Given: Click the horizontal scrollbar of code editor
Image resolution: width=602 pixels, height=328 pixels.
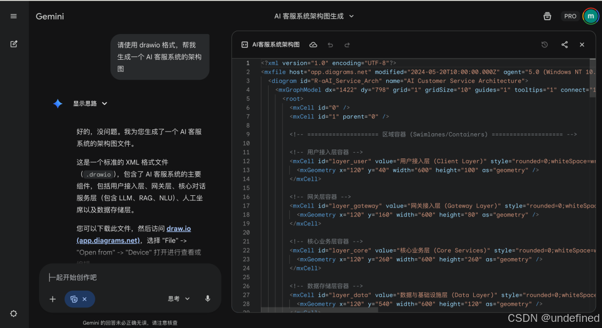Looking at the screenshot, I should coord(319,310).
